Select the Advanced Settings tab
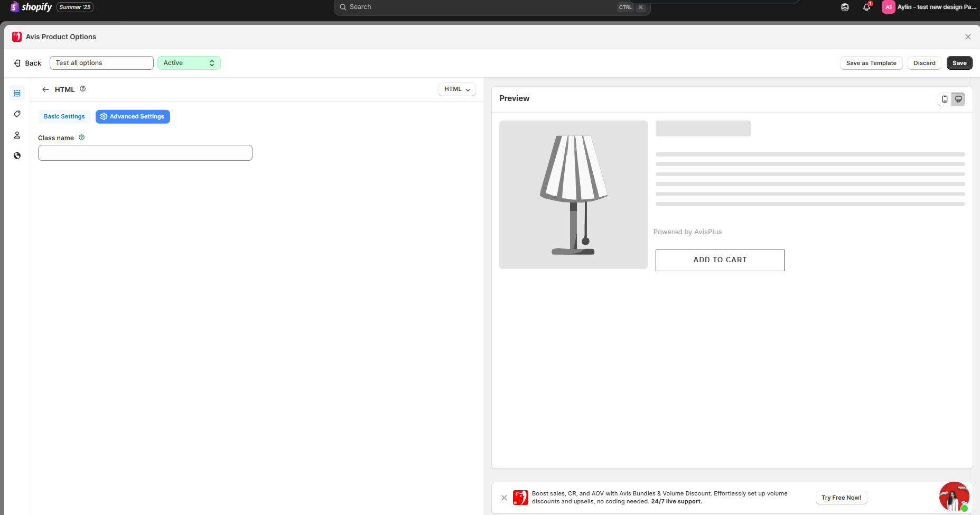This screenshot has height=515, width=980. point(133,116)
